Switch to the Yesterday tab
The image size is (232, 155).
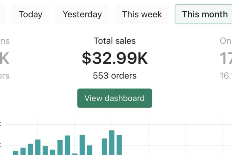point(82,14)
